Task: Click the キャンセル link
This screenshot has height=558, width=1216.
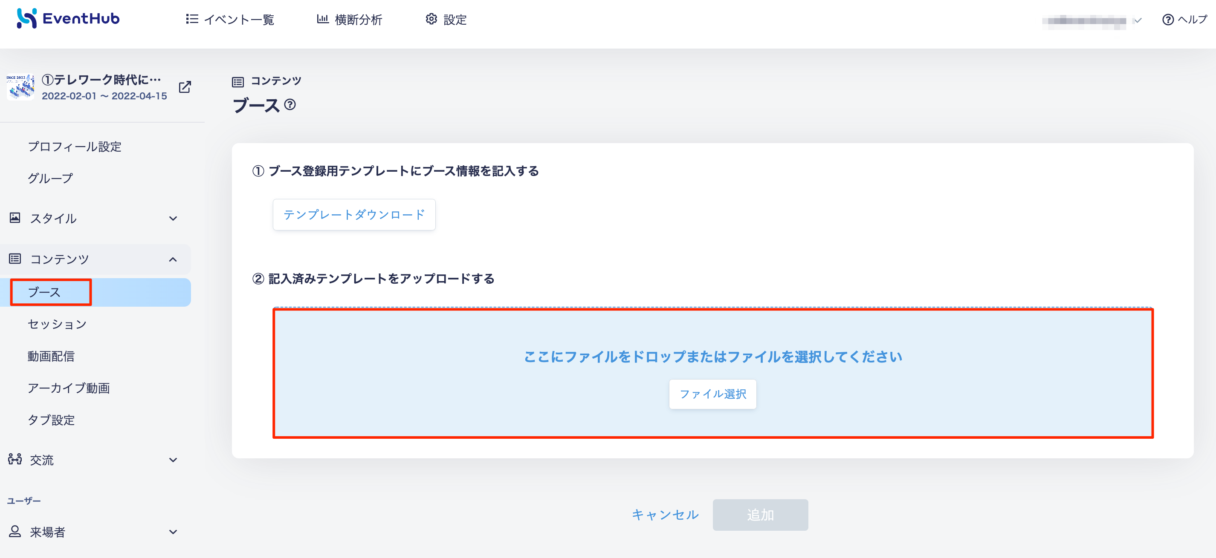Action: coord(666,515)
